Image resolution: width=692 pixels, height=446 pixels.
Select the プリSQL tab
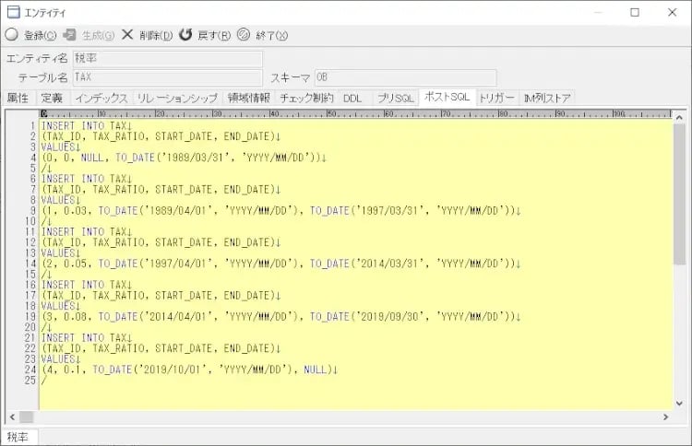pos(395,98)
